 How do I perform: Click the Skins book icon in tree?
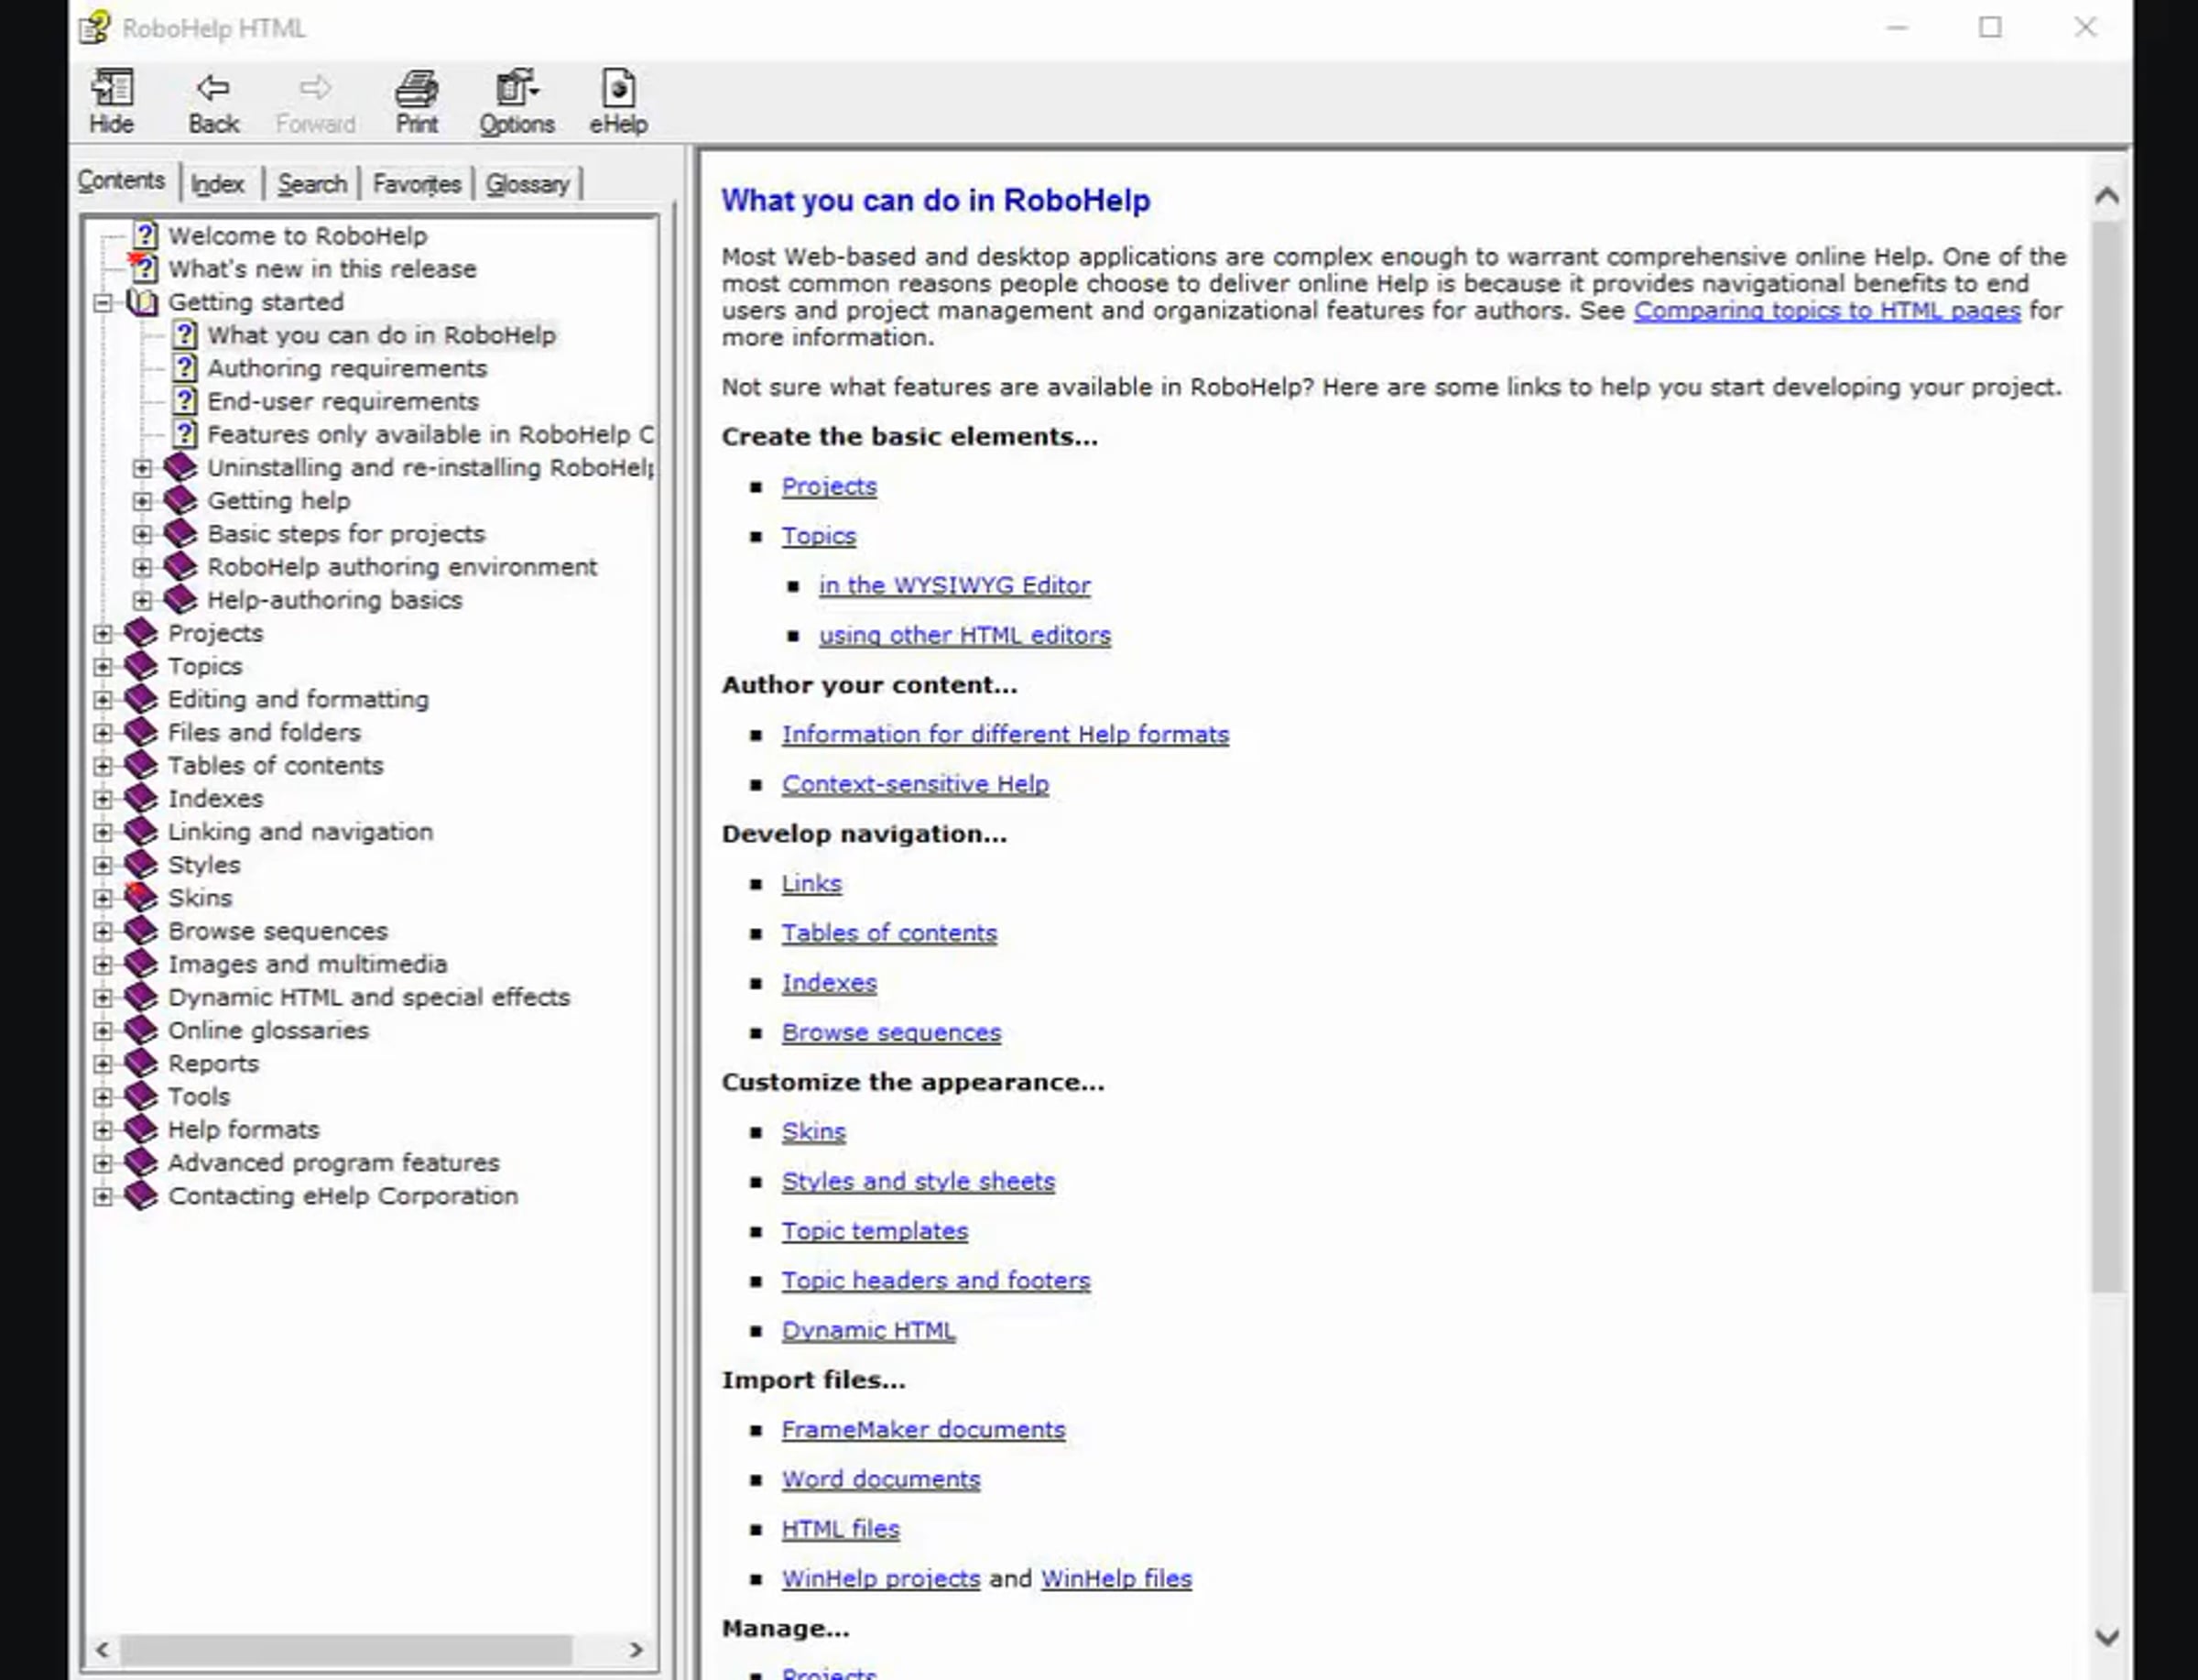coord(141,897)
